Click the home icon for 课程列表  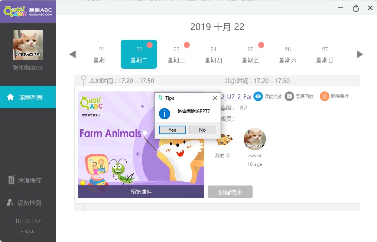tap(10, 97)
